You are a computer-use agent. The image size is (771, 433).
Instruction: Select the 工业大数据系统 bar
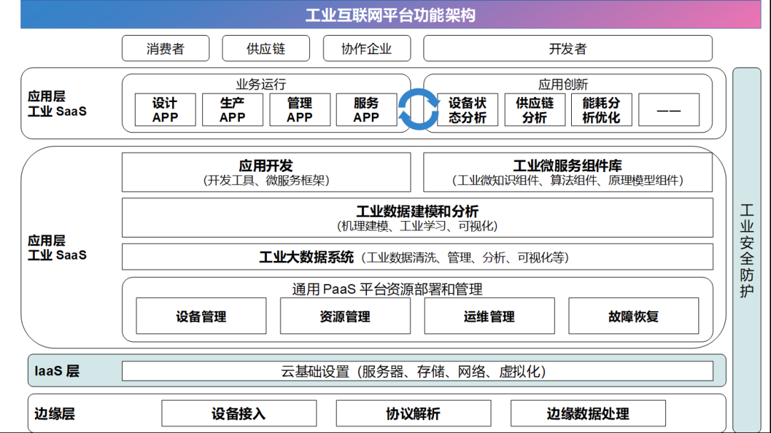tap(417, 257)
